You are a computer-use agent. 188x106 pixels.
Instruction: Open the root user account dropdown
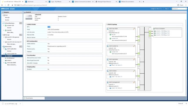point(156,9)
